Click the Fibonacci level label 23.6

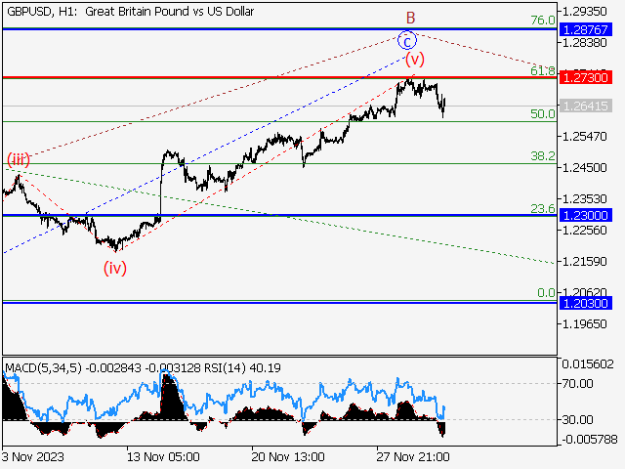(543, 208)
